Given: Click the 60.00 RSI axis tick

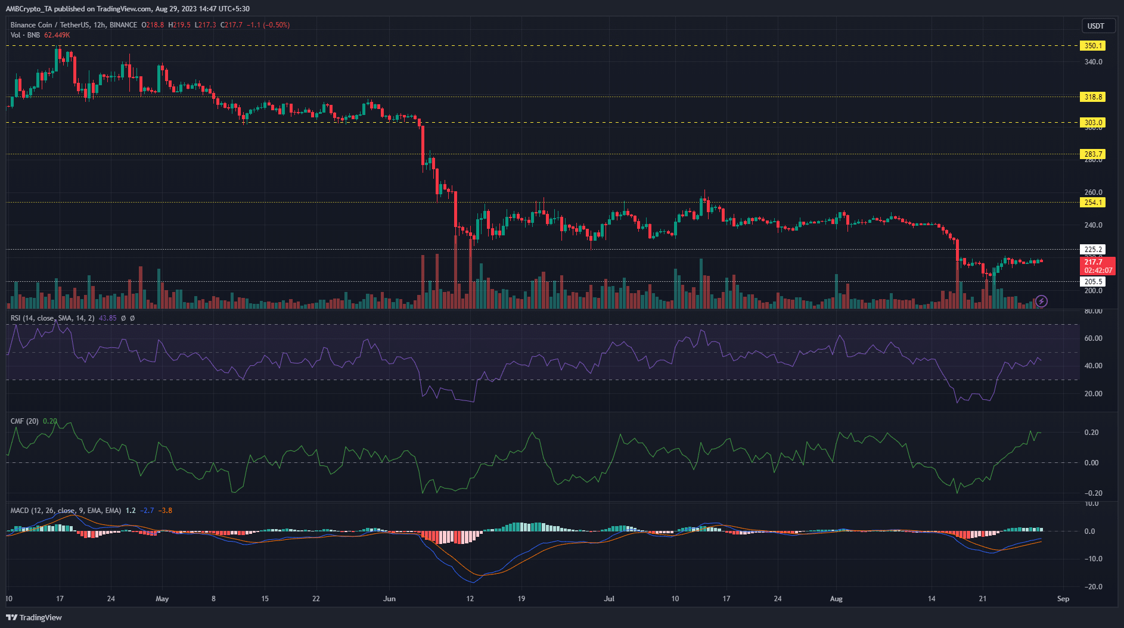Looking at the screenshot, I should (x=1093, y=338).
